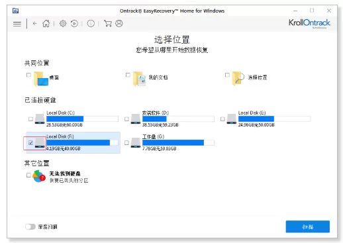Open the hamburger menu
Screen dimensions: 343x243
pyautogui.click(x=17, y=24)
